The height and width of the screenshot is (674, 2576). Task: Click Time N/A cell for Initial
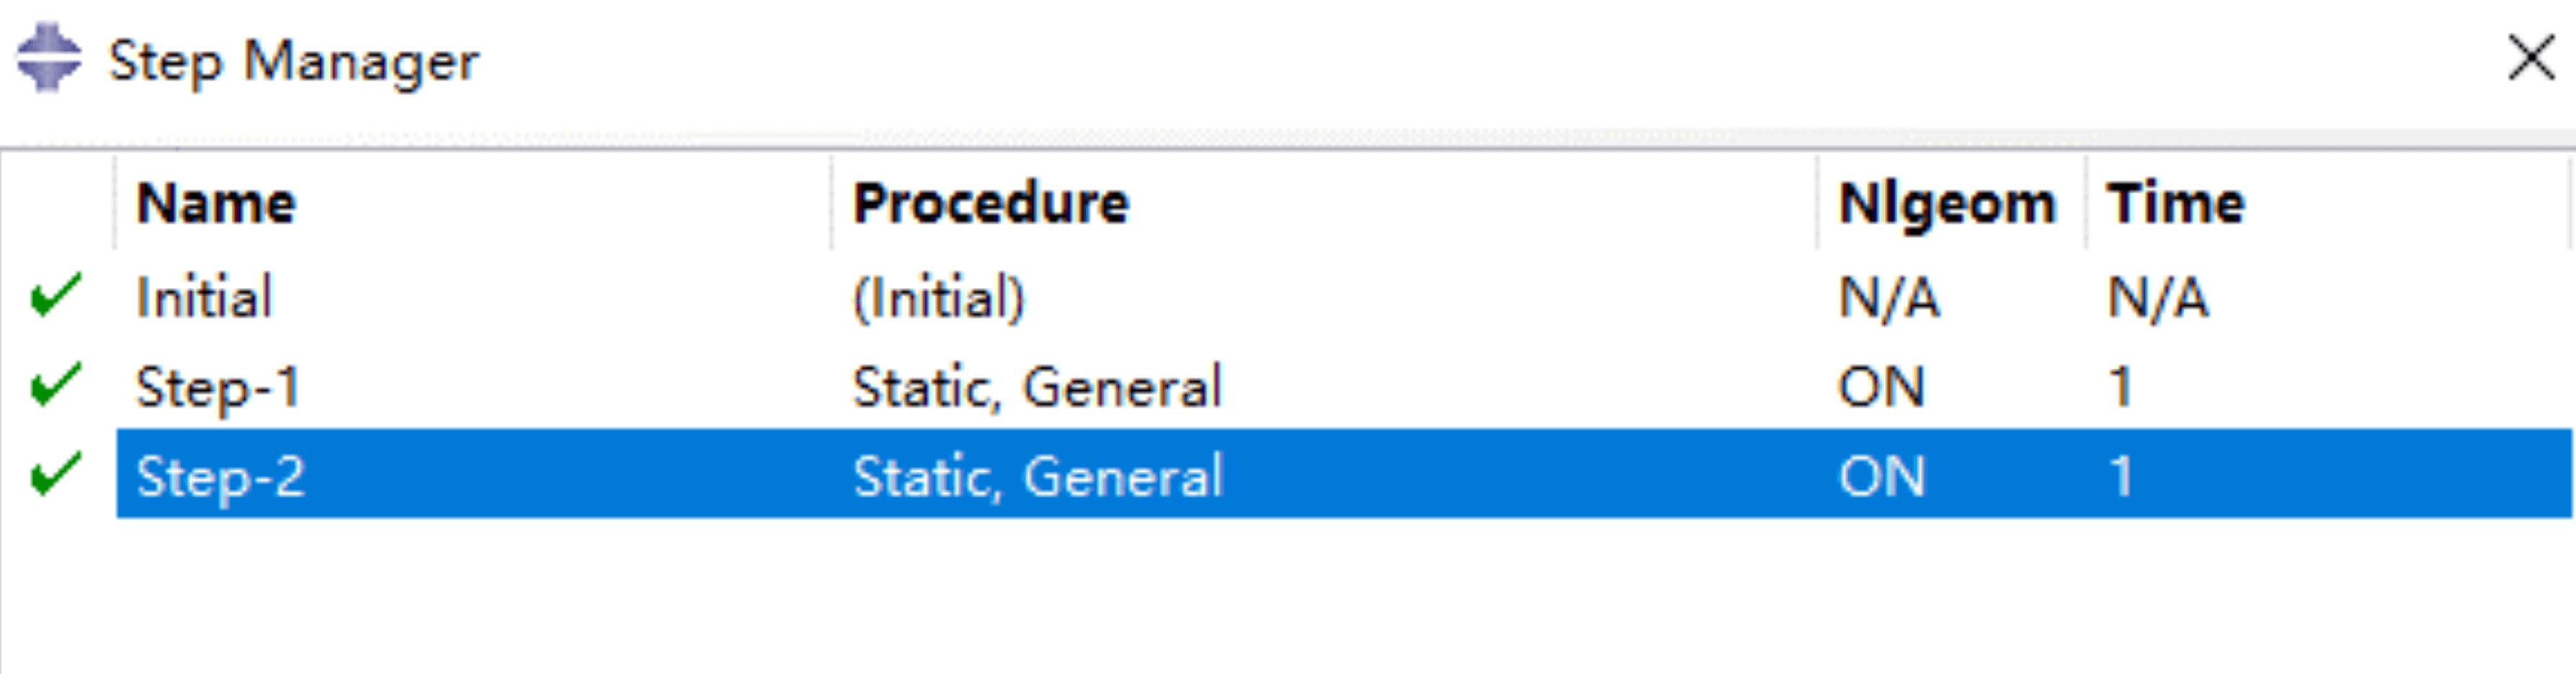[x=2158, y=298]
